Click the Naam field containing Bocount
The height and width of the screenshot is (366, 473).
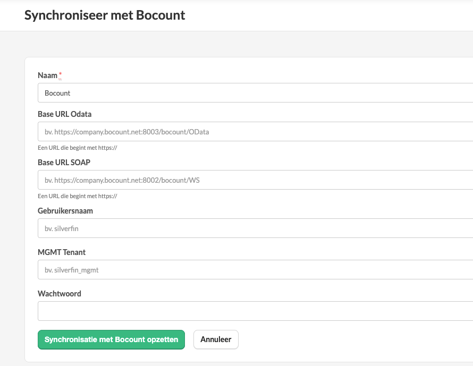tap(255, 93)
